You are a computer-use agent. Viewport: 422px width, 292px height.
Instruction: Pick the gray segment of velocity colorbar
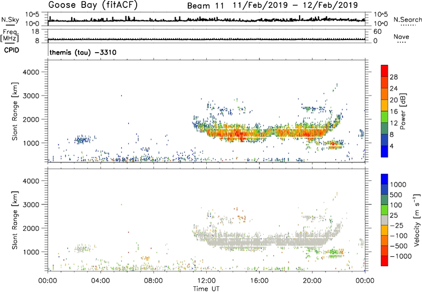[385, 220]
